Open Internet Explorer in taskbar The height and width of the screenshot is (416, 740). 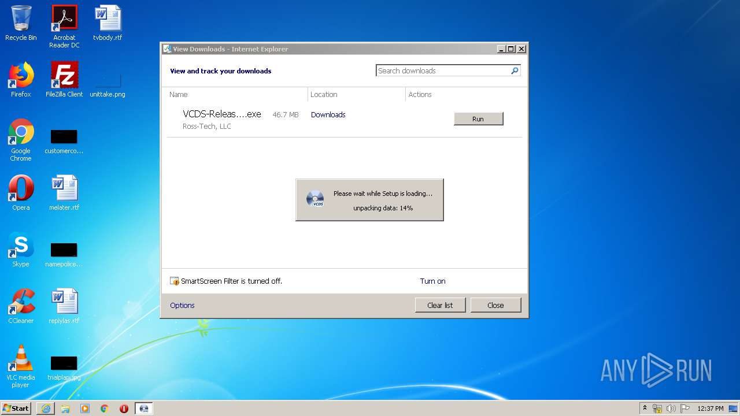(46, 408)
